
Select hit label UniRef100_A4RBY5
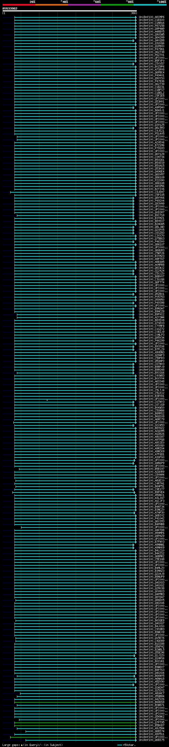coord(152,32)
